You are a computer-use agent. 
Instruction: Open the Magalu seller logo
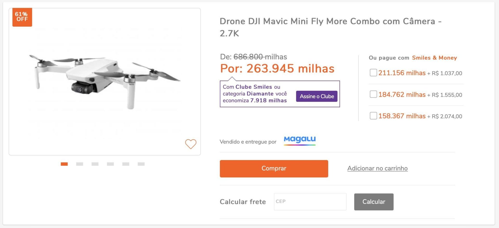point(300,140)
